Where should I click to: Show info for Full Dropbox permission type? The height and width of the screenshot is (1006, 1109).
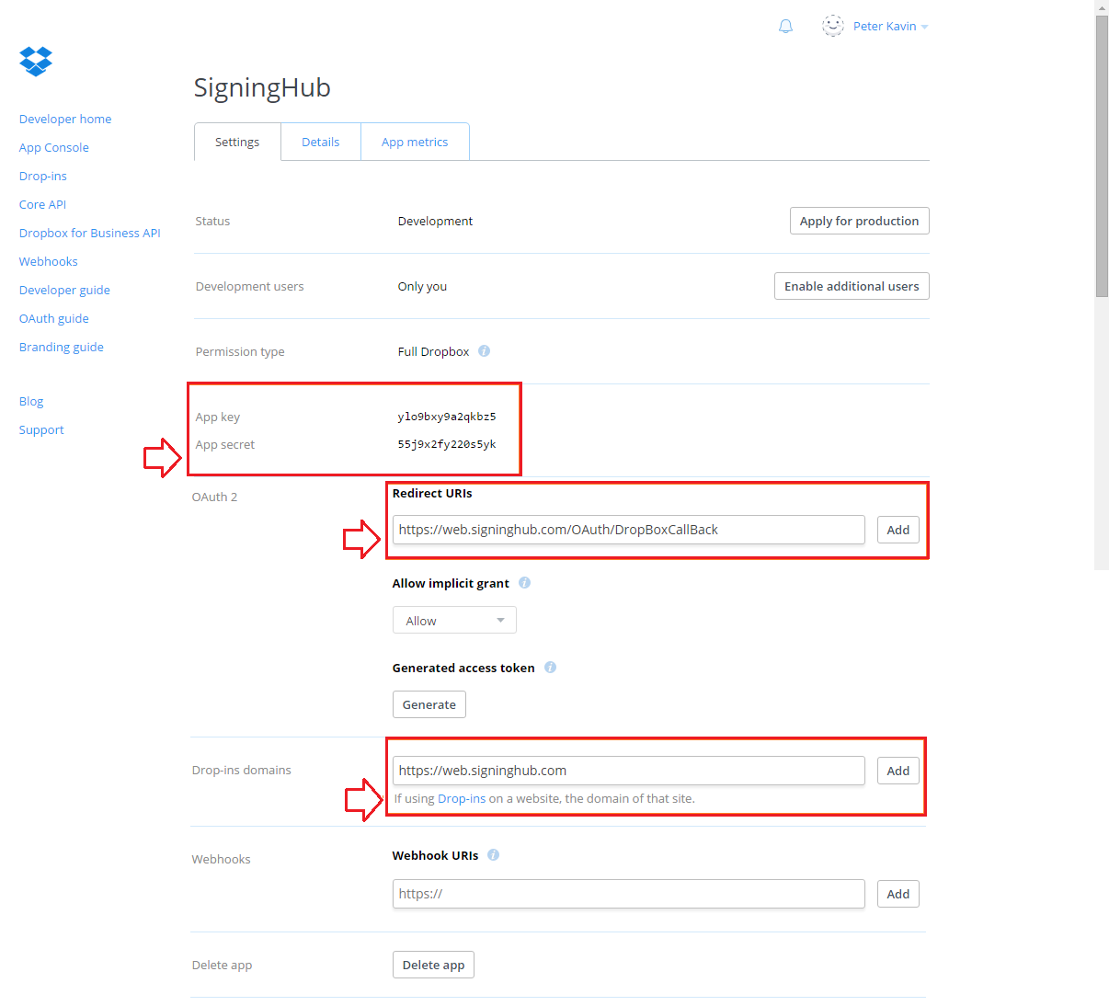[x=484, y=350]
